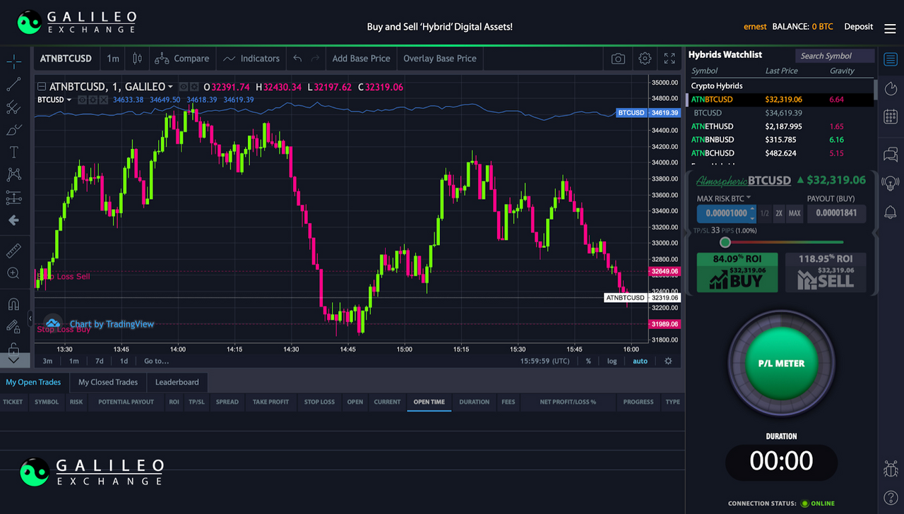Open the hamburger menu at top right
This screenshot has width=904, height=514.
click(890, 28)
